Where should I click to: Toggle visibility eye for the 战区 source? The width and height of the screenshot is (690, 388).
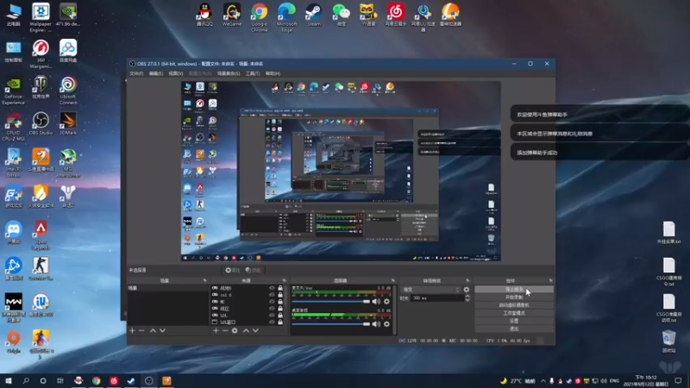[272, 309]
